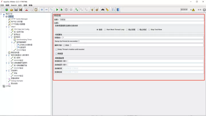
Task: Click the Open file folder icon
Action: [11, 10]
